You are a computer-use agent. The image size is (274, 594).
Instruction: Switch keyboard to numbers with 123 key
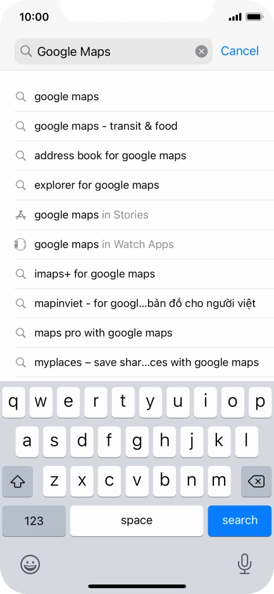coord(34,521)
